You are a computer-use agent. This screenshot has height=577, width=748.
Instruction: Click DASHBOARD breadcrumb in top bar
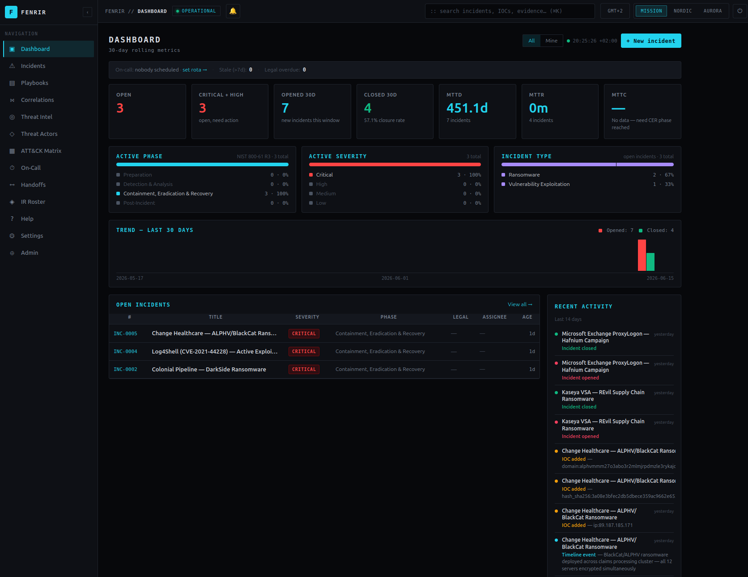152,11
